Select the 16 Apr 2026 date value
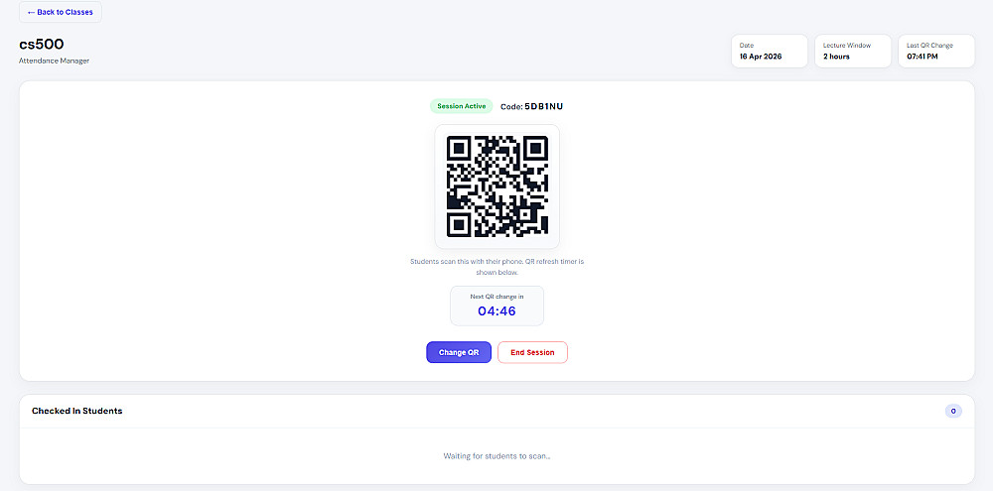993x491 pixels. click(x=761, y=57)
